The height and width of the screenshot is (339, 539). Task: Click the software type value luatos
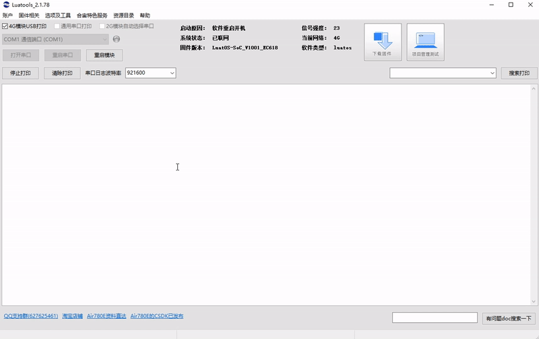point(342,48)
